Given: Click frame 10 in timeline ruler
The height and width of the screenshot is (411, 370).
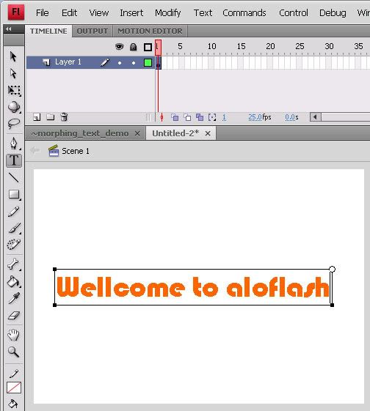Looking at the screenshot, I should pyautogui.click(x=211, y=47).
